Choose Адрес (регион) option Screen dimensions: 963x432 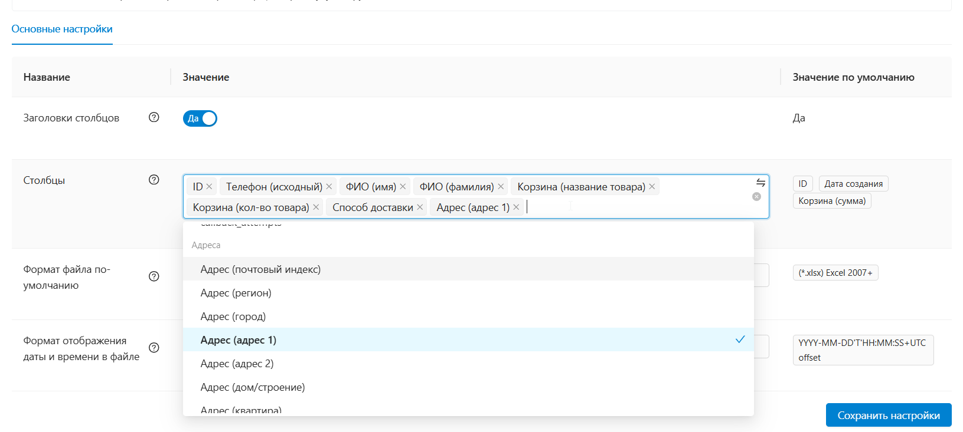click(x=236, y=293)
